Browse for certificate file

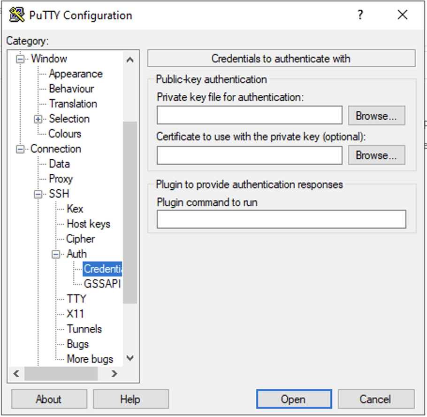pyautogui.click(x=377, y=155)
